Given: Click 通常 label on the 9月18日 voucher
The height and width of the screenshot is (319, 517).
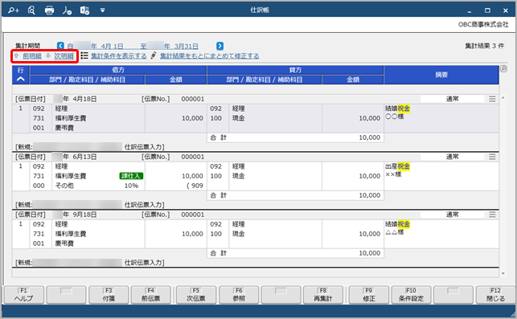Looking at the screenshot, I should (x=453, y=215).
